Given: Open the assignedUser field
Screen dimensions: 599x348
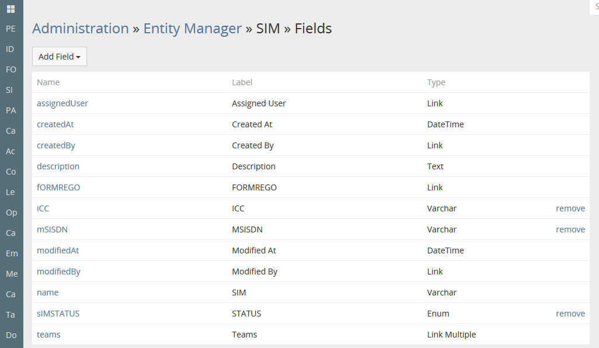Looking at the screenshot, I should click(x=62, y=103).
